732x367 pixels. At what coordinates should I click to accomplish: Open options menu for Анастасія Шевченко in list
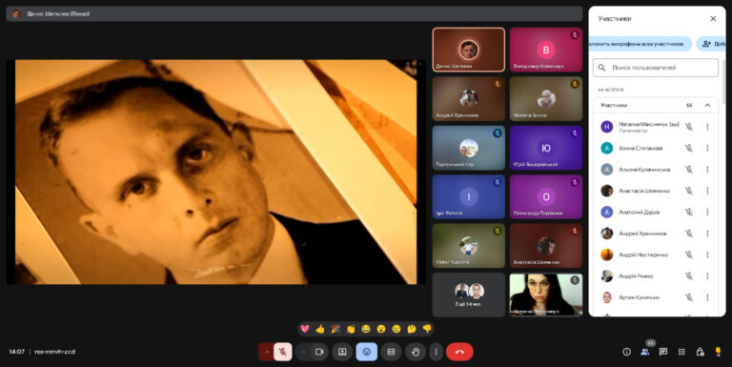pos(708,191)
